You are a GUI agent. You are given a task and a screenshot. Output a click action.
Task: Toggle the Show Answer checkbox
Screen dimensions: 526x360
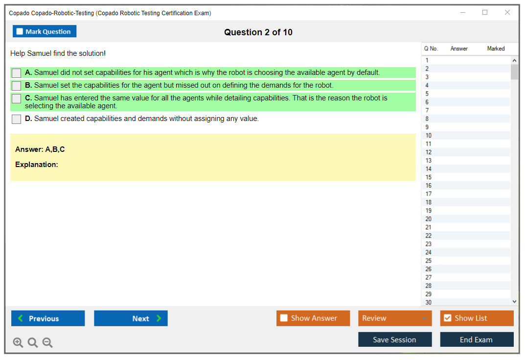(x=284, y=318)
